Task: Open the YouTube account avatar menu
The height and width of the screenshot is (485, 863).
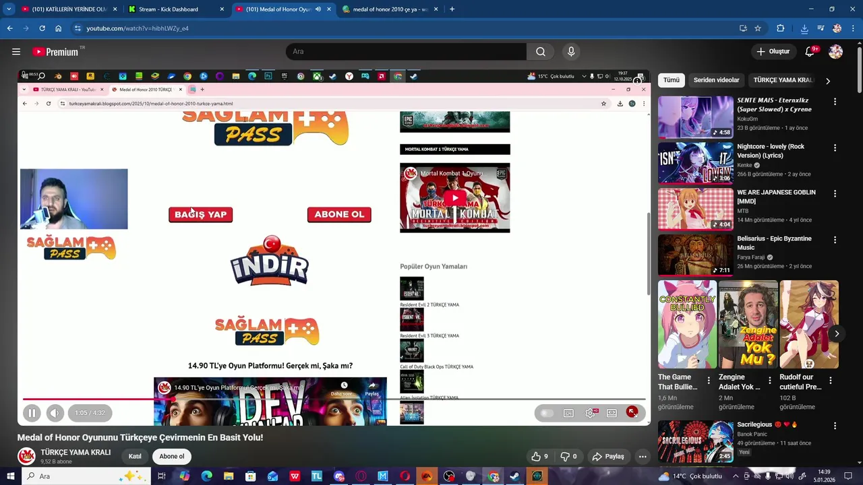Action: [x=835, y=51]
